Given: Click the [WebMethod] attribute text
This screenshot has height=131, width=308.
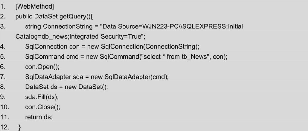Looking at the screenshot, I should point(35,7).
